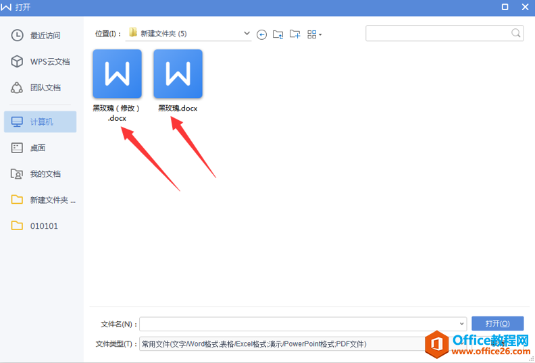The height and width of the screenshot is (363, 535).
Task: Open 我的文档 my documents
Action: (x=41, y=174)
